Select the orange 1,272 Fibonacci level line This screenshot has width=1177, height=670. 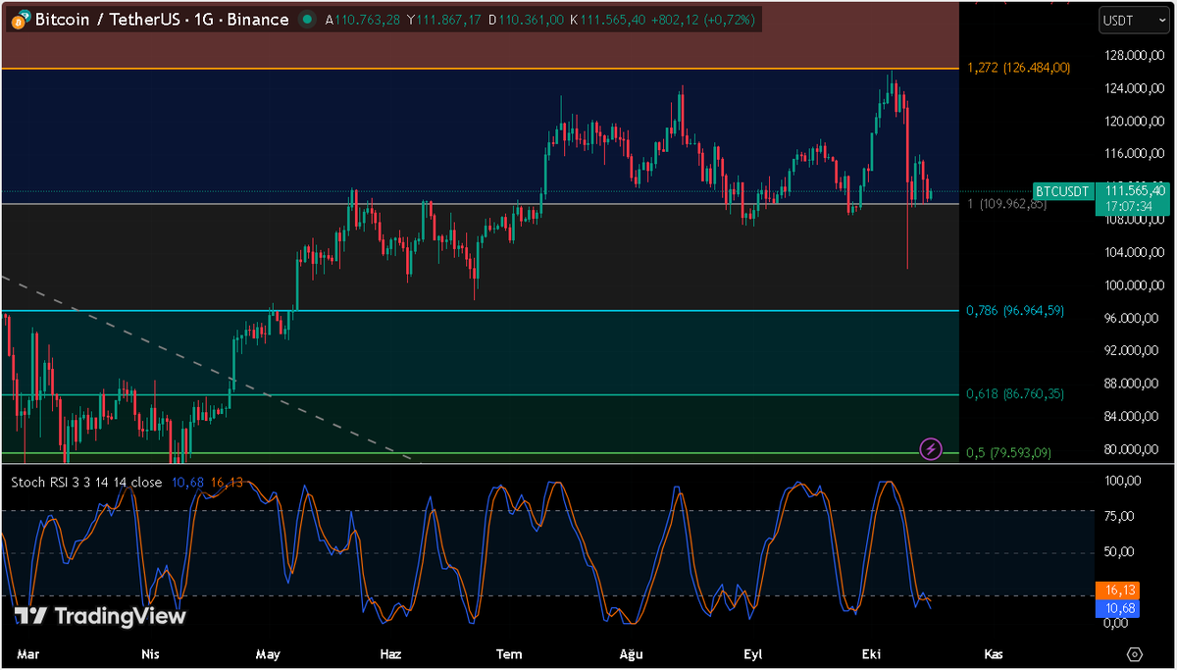(x=481, y=69)
